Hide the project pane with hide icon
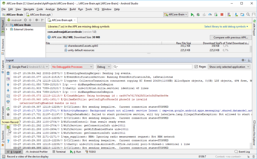 [43, 20]
